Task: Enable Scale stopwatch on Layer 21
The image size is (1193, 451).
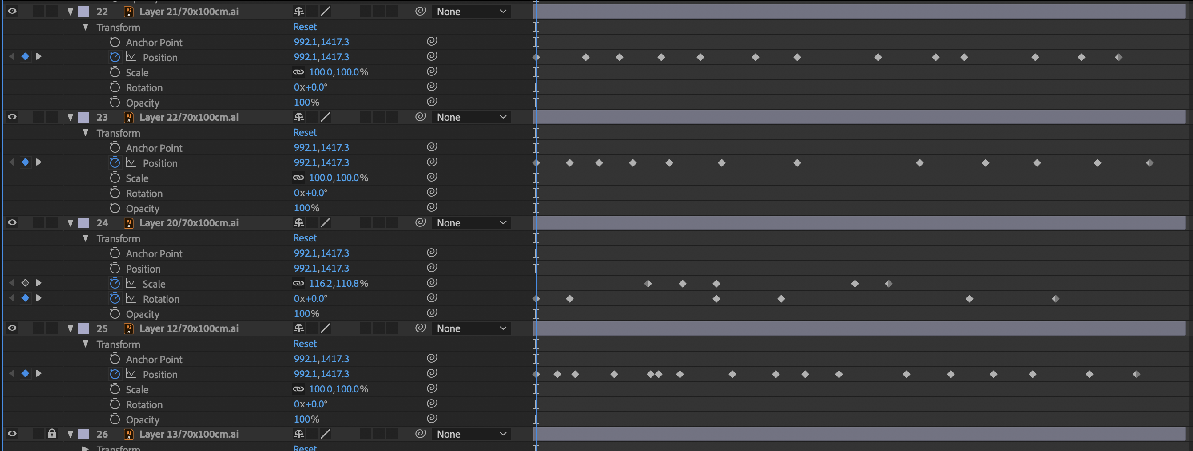Action: 115,72
